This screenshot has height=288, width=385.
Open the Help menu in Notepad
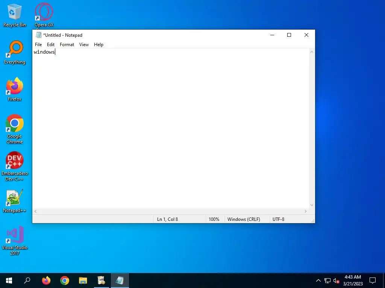99,45
